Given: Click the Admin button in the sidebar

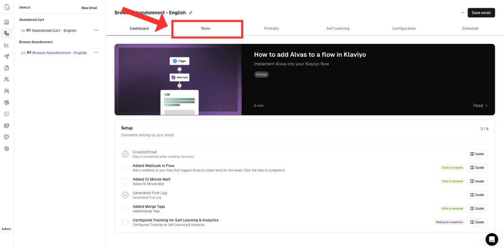Looking at the screenshot, I should pyautogui.click(x=6, y=229).
